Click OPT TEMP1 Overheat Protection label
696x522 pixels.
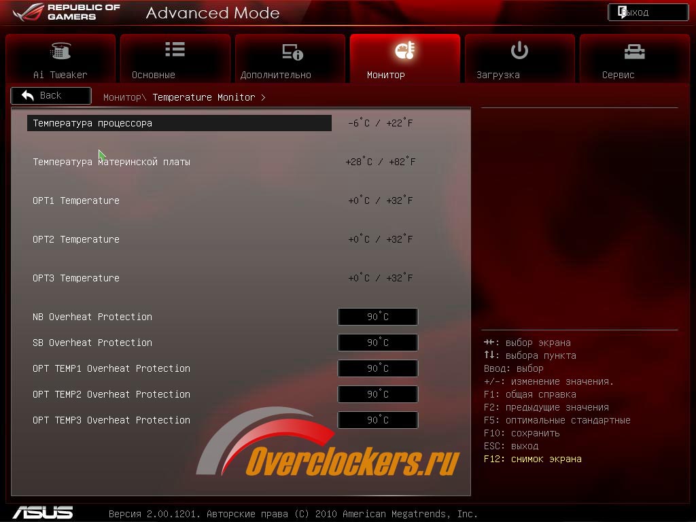click(x=111, y=368)
